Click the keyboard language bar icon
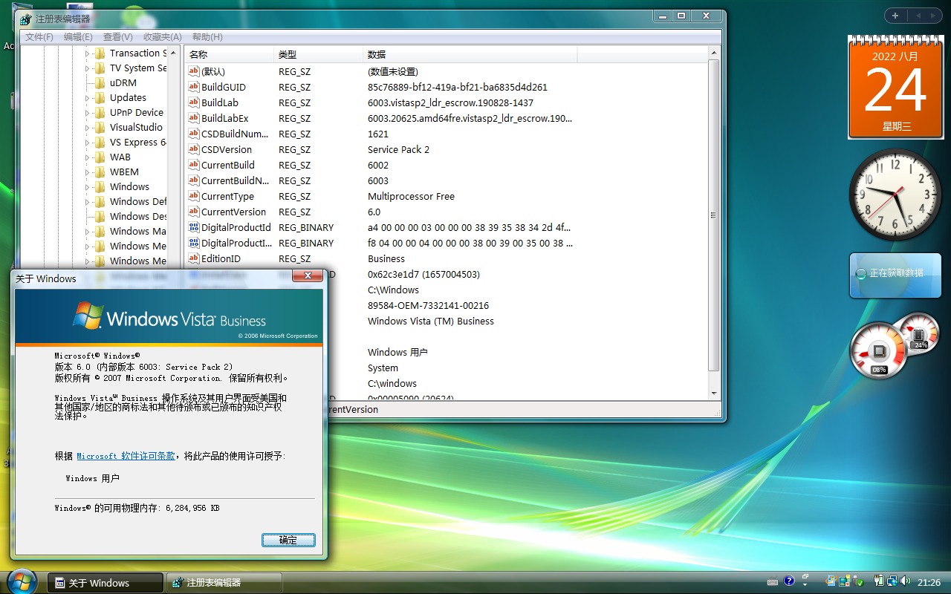Viewport: 951px width, 594px height. point(773,581)
